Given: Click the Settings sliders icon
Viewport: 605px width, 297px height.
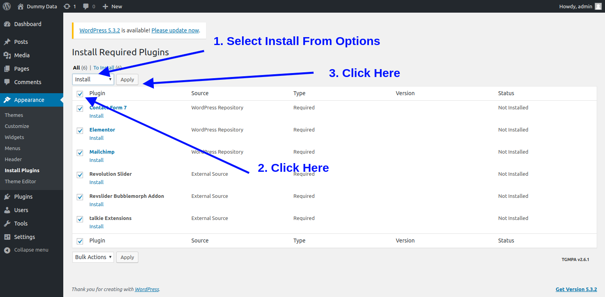Looking at the screenshot, I should click(x=7, y=237).
